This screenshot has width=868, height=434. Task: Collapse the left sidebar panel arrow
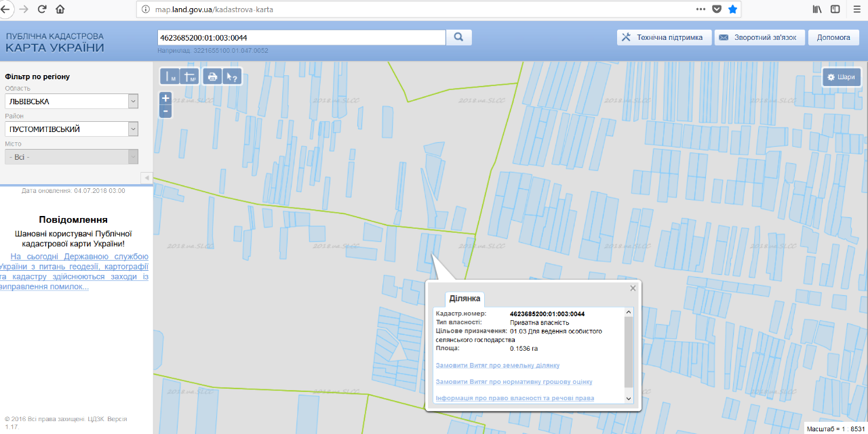146,177
